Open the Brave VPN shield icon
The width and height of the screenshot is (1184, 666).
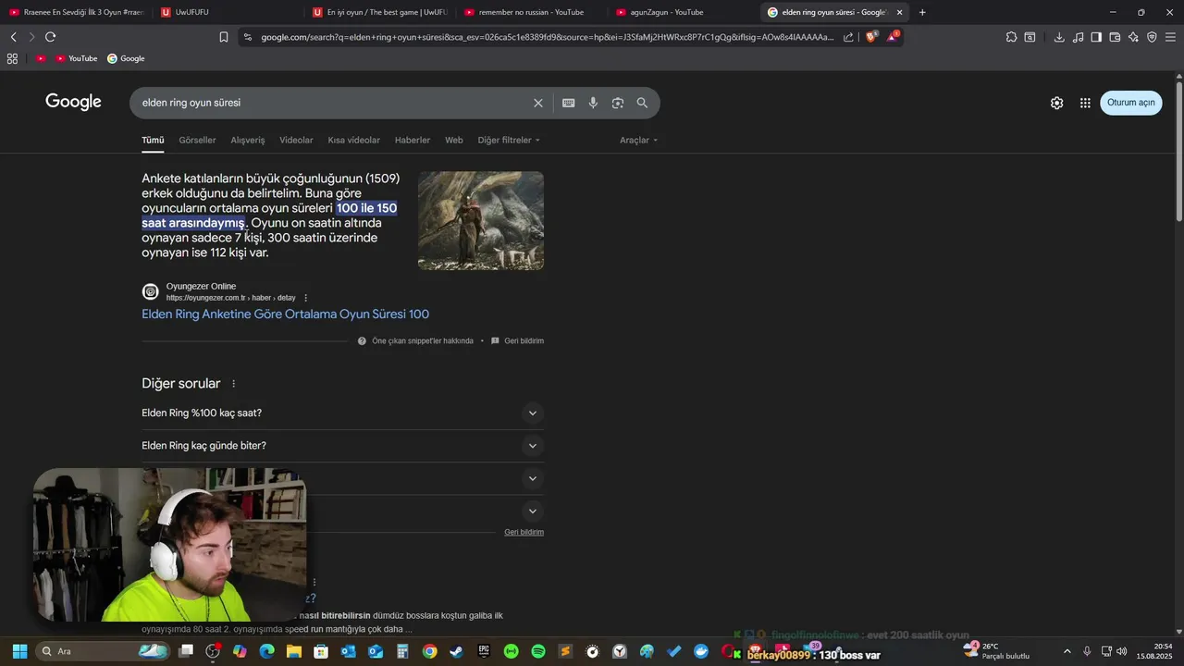[x=1152, y=37]
